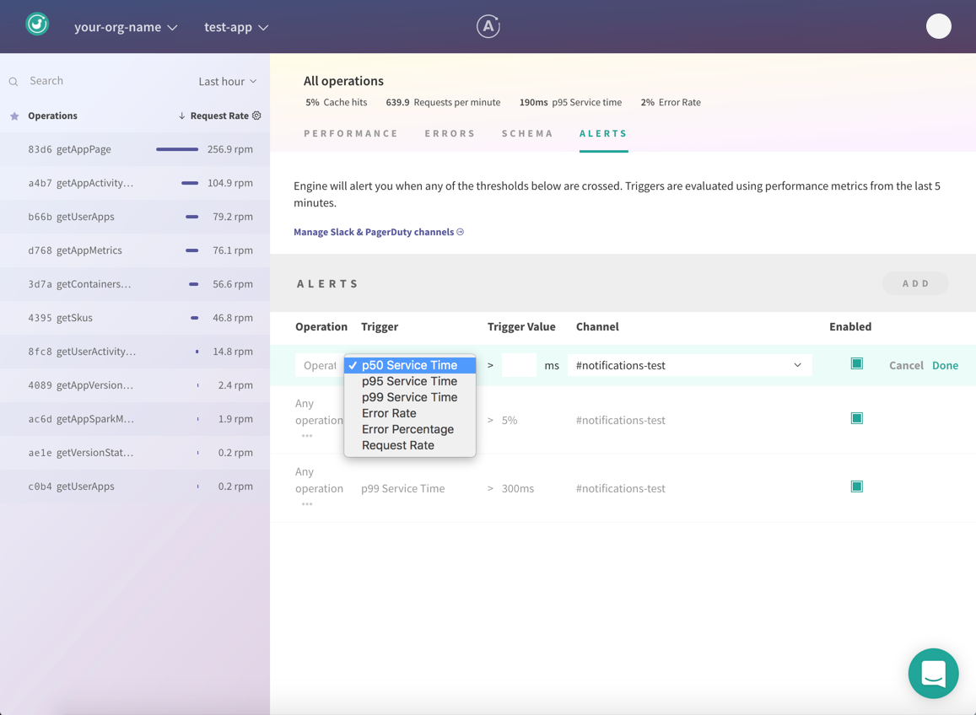This screenshot has height=715, width=976.
Task: Select the 4089 getAppVersion operation
Action: (x=135, y=385)
